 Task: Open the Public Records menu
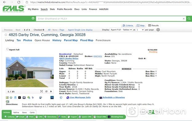coord(65,9)
